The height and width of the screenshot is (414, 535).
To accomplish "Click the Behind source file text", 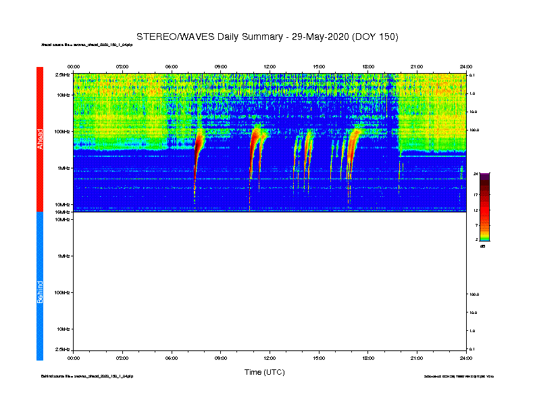I will 87,376.
